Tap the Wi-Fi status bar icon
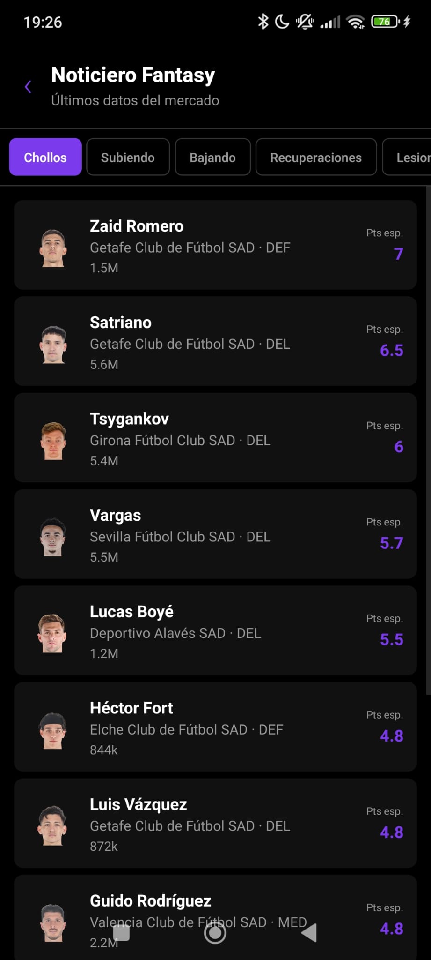This screenshot has height=960, width=431. tap(356, 22)
